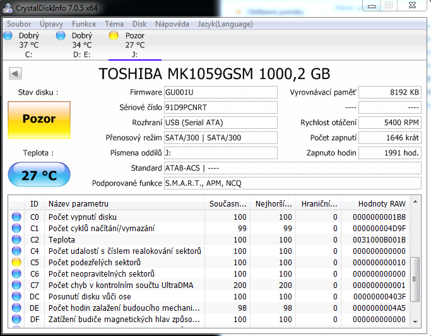Open the Úpravy menu
431x336 pixels.
coord(51,24)
